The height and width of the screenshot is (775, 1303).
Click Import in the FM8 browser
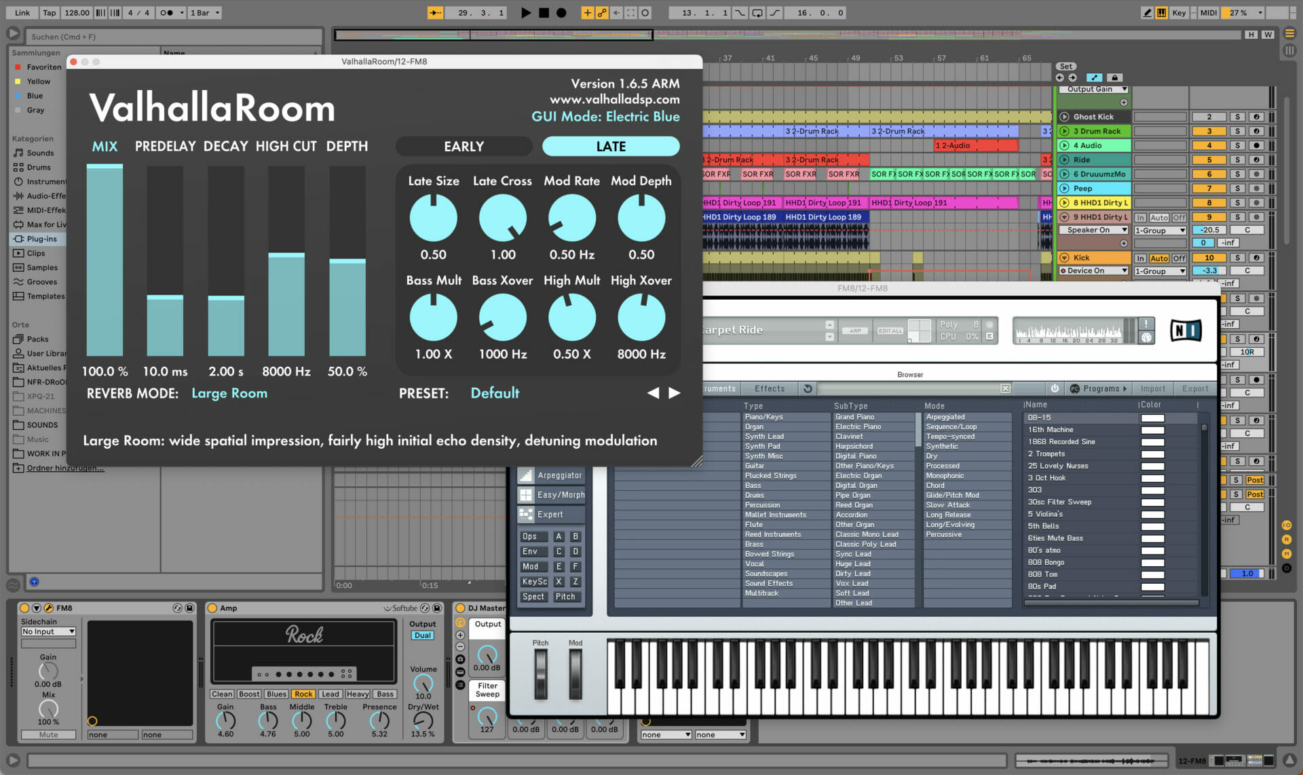point(1153,389)
